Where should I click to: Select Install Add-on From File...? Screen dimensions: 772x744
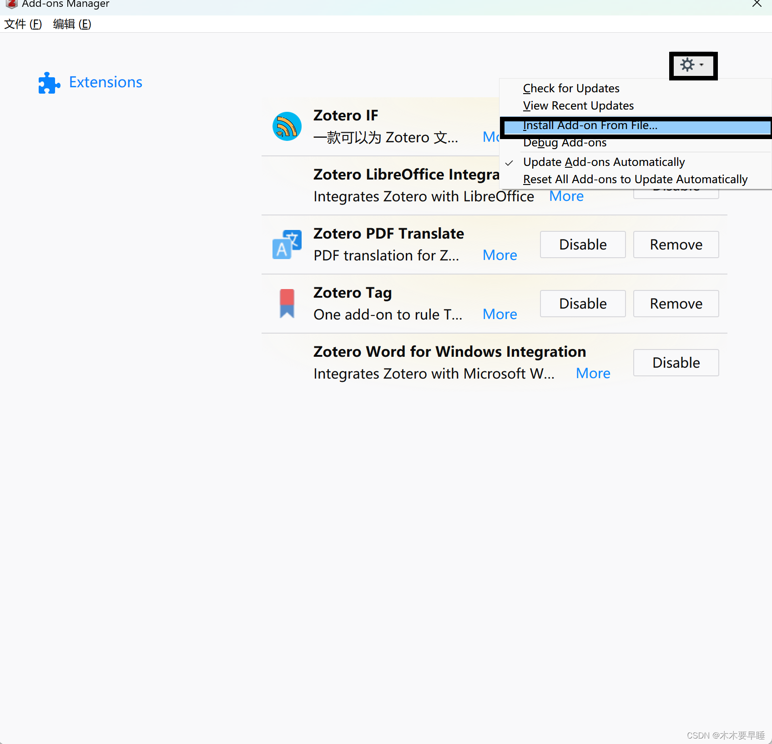pyautogui.click(x=636, y=126)
